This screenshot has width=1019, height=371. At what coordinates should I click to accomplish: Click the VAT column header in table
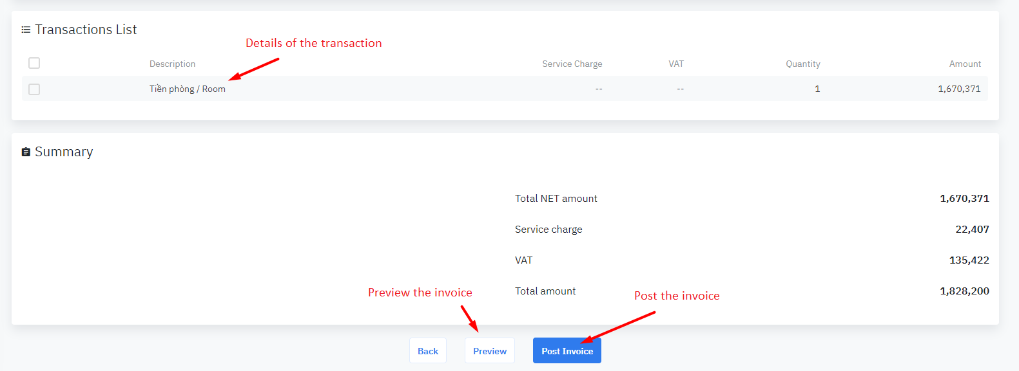[x=675, y=64]
